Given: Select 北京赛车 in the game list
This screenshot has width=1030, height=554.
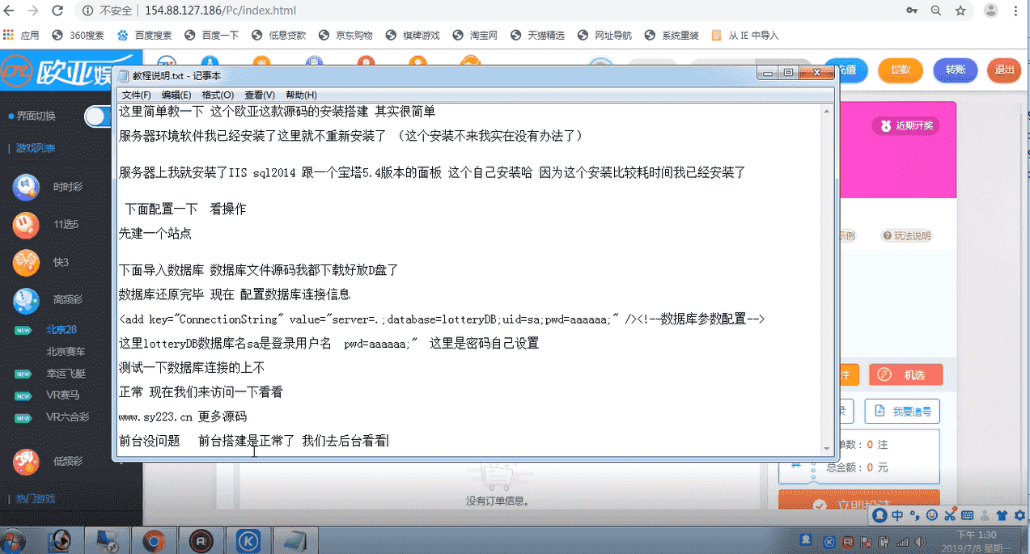Looking at the screenshot, I should click(x=66, y=352).
